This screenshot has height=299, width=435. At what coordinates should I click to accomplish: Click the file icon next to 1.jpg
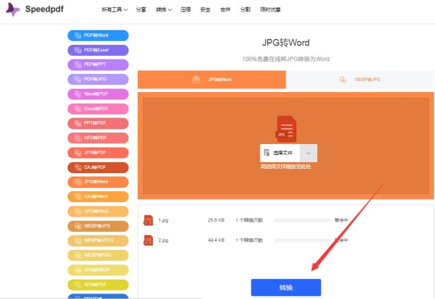(x=148, y=220)
